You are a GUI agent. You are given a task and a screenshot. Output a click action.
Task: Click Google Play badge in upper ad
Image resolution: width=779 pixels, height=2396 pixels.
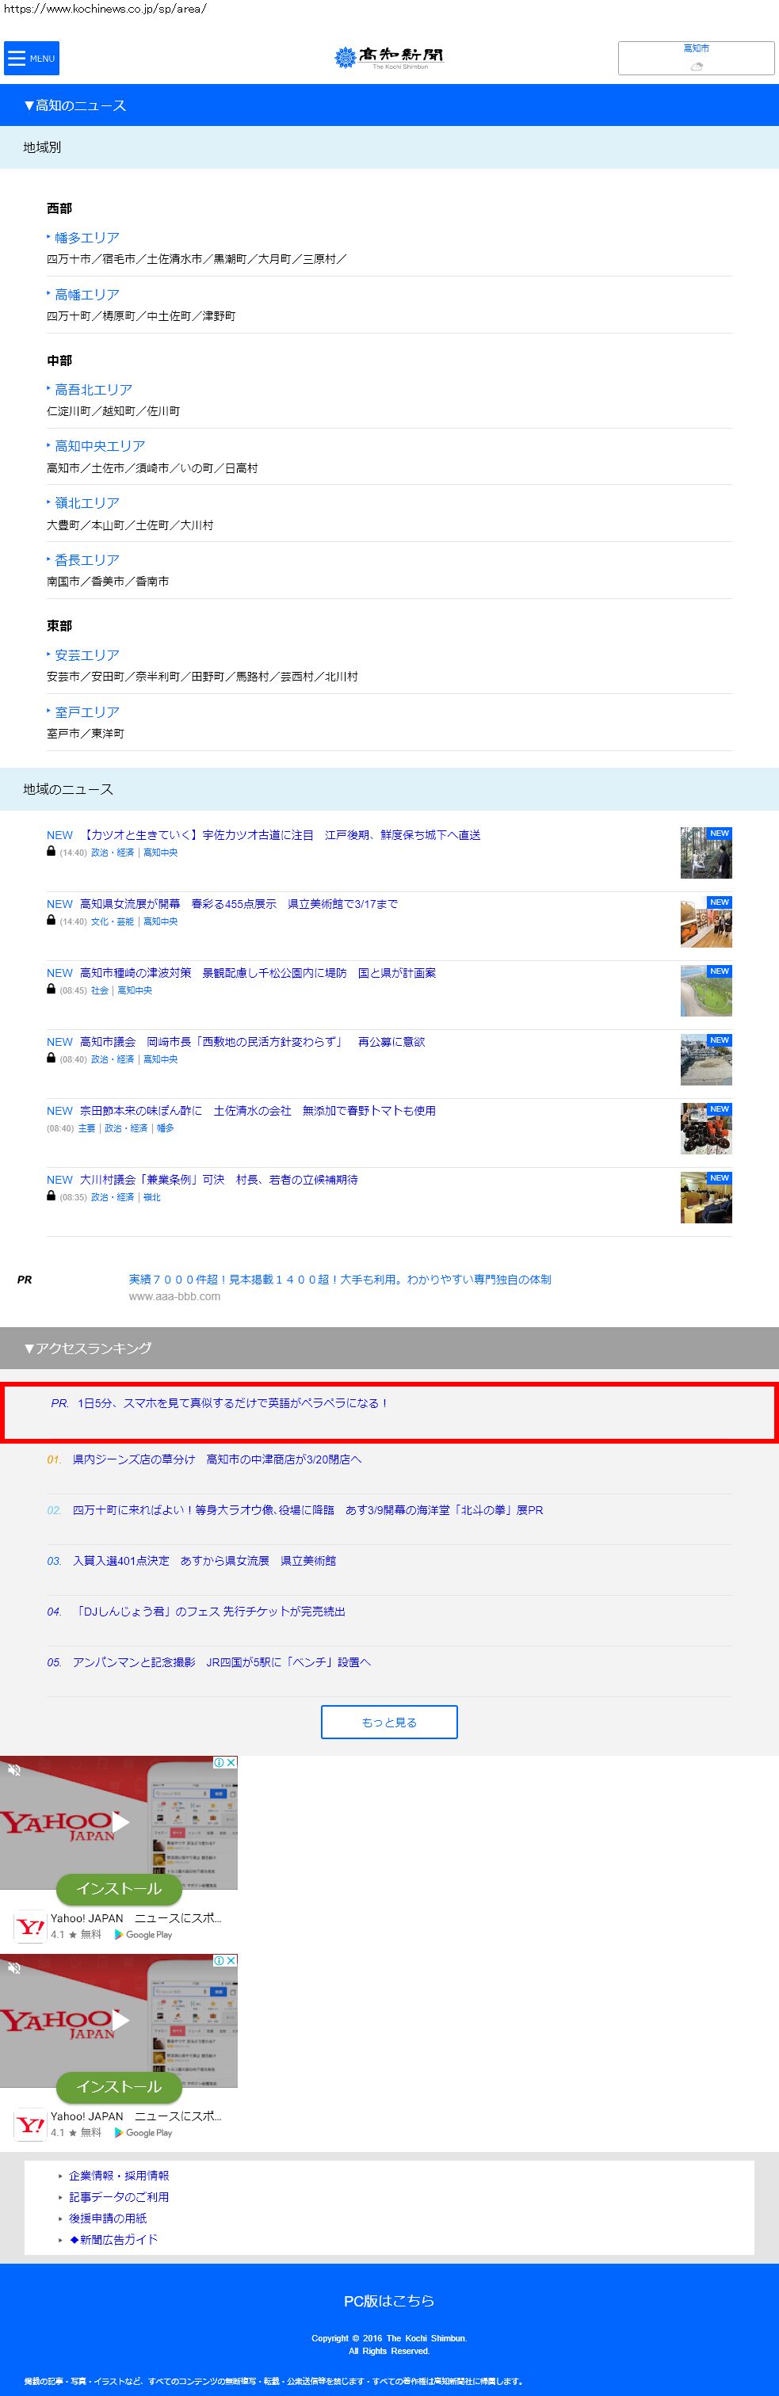(x=143, y=1935)
